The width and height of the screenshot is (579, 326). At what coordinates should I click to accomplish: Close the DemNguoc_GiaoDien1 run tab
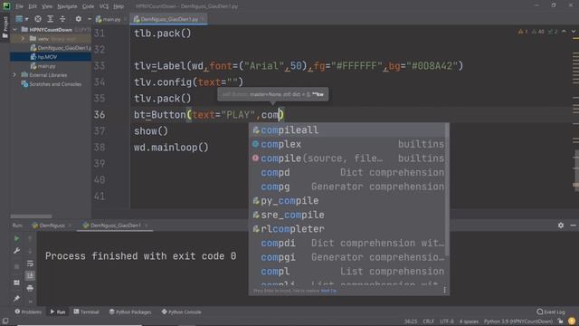tap(147, 225)
